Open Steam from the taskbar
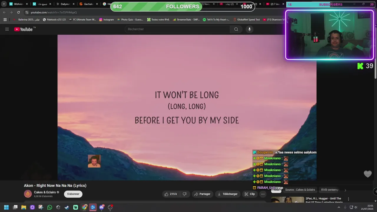Image resolution: width=377 pixels, height=212 pixels. [x=67, y=207]
